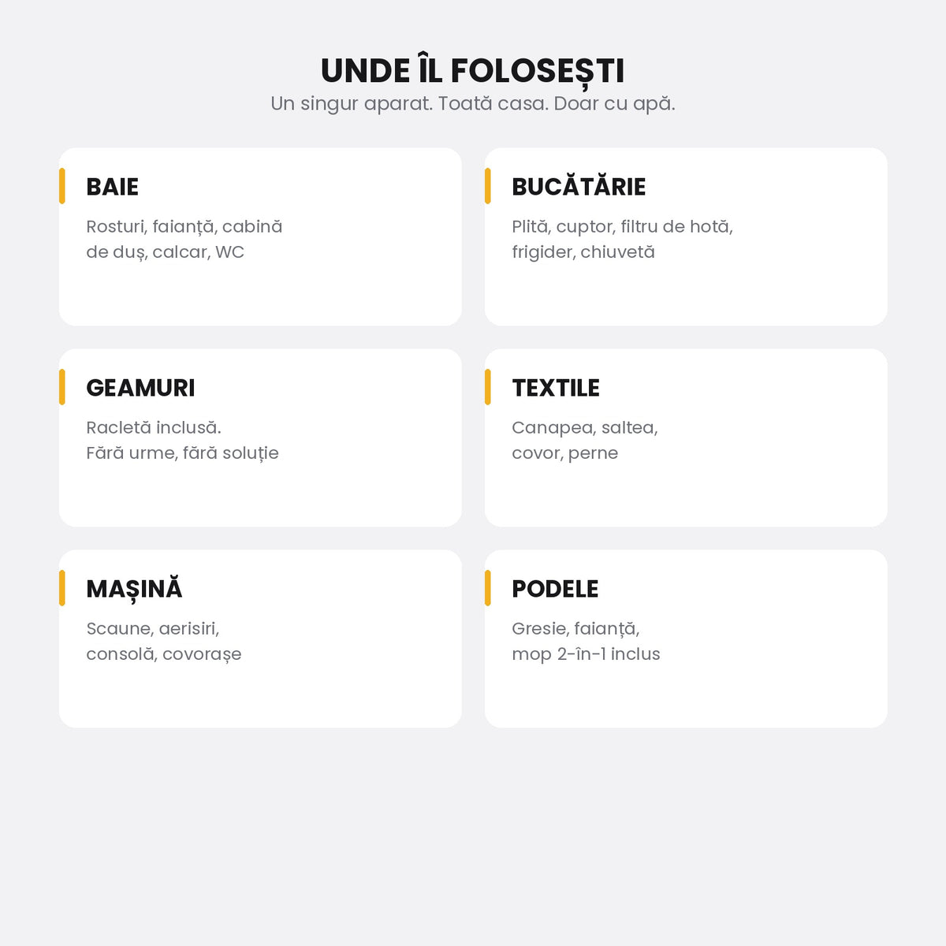Click the yellow accent bar beside TEXTILE
Image resolution: width=946 pixels, height=946 pixels.
pyautogui.click(x=488, y=387)
